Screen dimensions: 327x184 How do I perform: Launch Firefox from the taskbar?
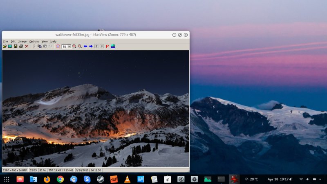(47, 179)
